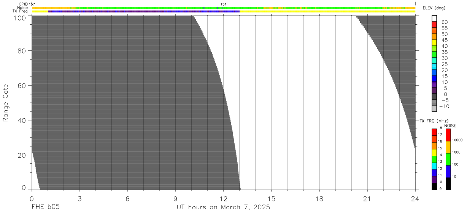The width and height of the screenshot is (467, 215).
Task: Click the 'FHE b05' radar beam label
Action: (x=46, y=207)
